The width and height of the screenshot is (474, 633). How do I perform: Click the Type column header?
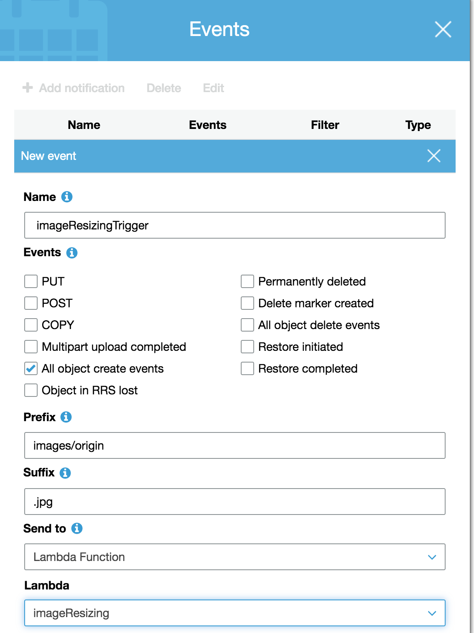(418, 125)
